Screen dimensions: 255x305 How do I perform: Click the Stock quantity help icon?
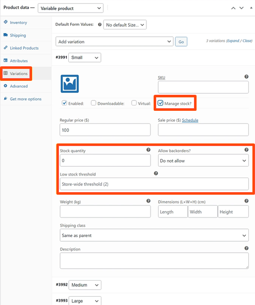148,150
